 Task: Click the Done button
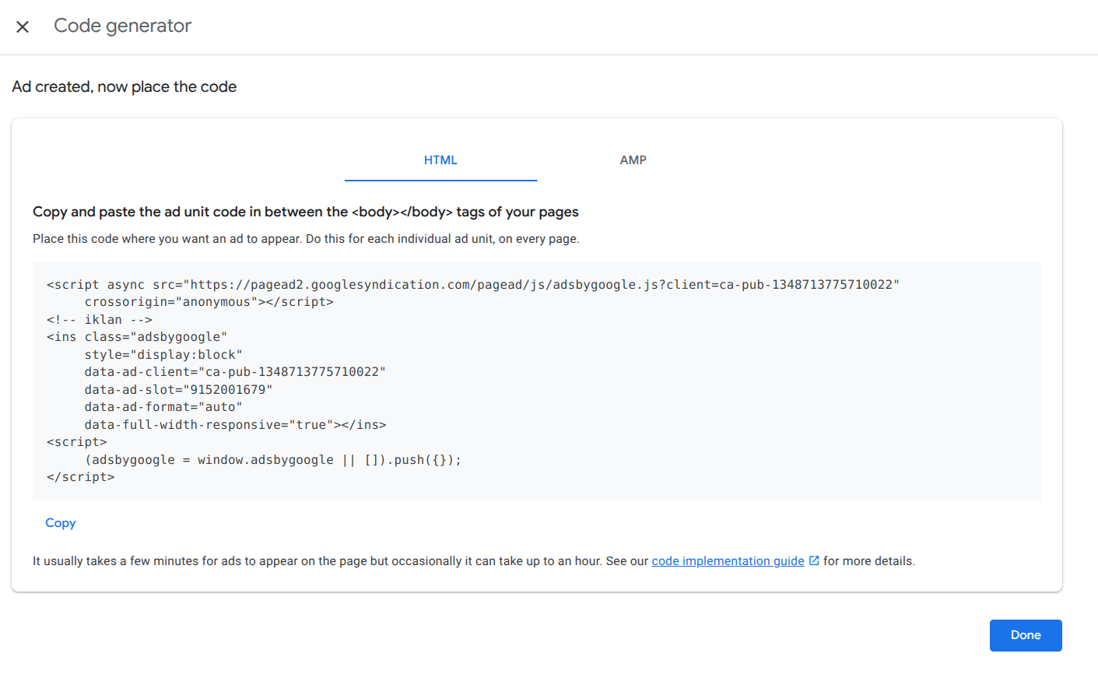pos(1026,635)
